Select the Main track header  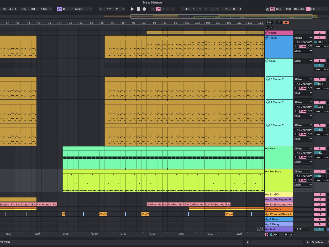point(279,229)
